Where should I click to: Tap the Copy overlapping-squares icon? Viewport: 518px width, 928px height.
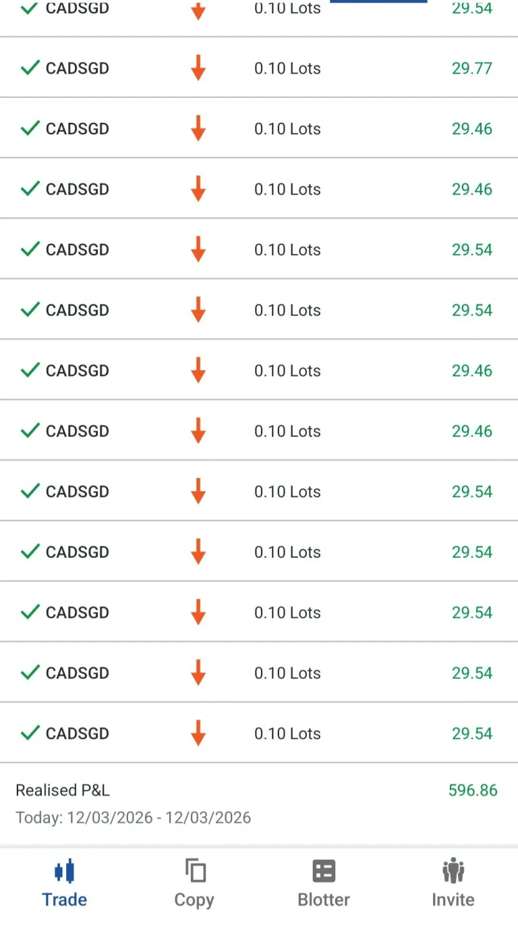tap(194, 871)
